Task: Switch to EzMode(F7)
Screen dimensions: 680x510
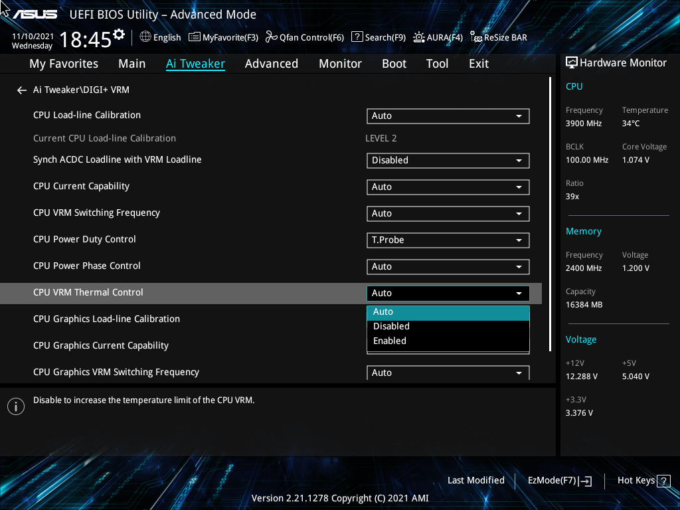Action: 559,481
